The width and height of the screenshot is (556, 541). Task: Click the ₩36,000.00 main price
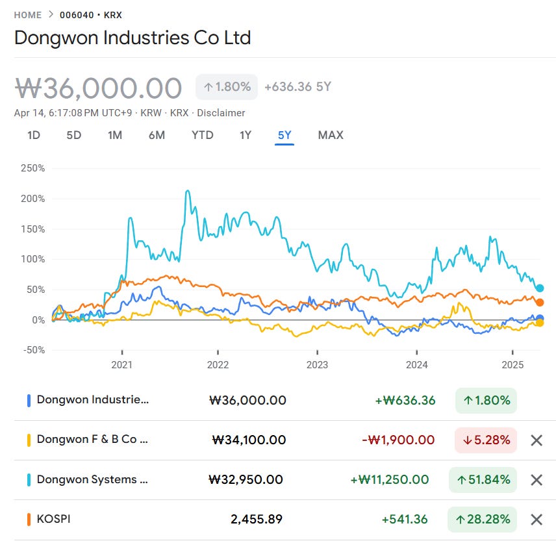click(98, 88)
